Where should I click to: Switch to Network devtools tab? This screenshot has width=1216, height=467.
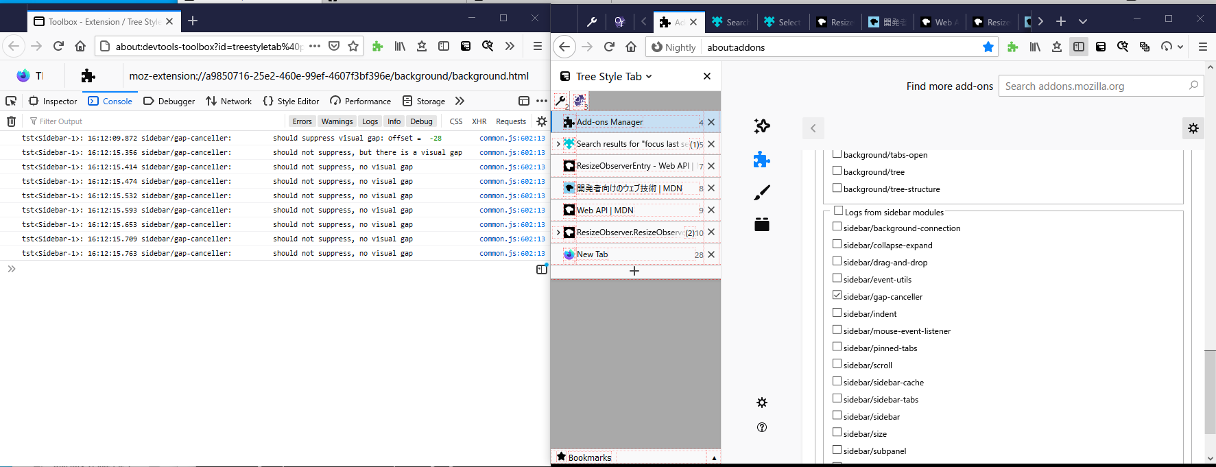(228, 101)
